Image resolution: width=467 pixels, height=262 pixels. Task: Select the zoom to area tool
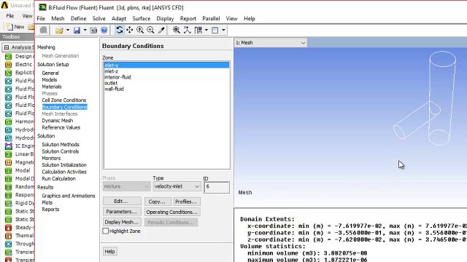coord(150,30)
